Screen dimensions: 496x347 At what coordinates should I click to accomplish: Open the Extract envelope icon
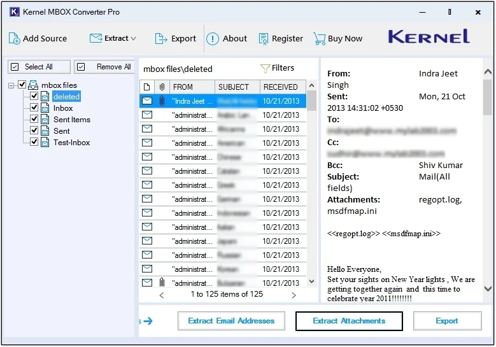click(96, 38)
